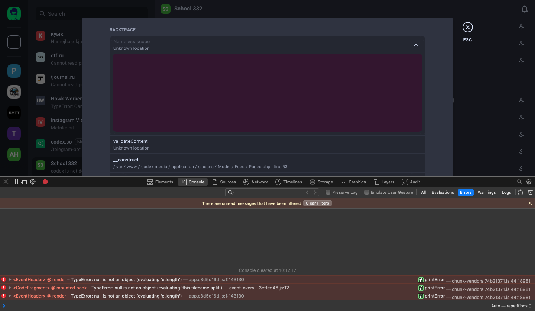Screen dimensions: 535x311
Task: Open the Timelines tab
Action: click(289, 182)
